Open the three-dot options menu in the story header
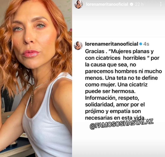This screenshot has height=157, width=165. pyautogui.click(x=161, y=4)
